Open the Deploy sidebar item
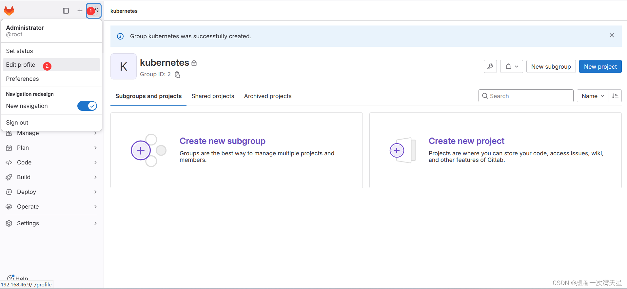 pos(51,192)
